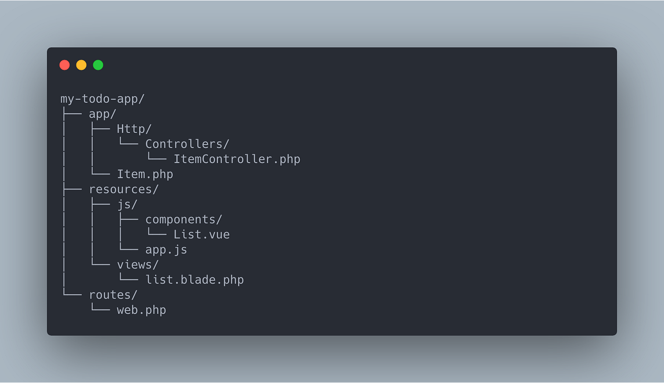Select the views/ folder

coord(138,264)
